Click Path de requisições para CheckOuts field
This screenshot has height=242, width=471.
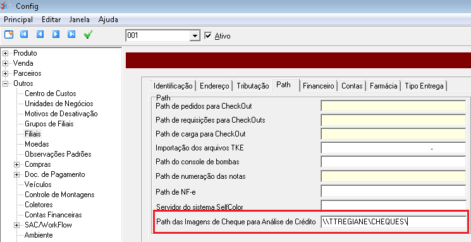393,120
